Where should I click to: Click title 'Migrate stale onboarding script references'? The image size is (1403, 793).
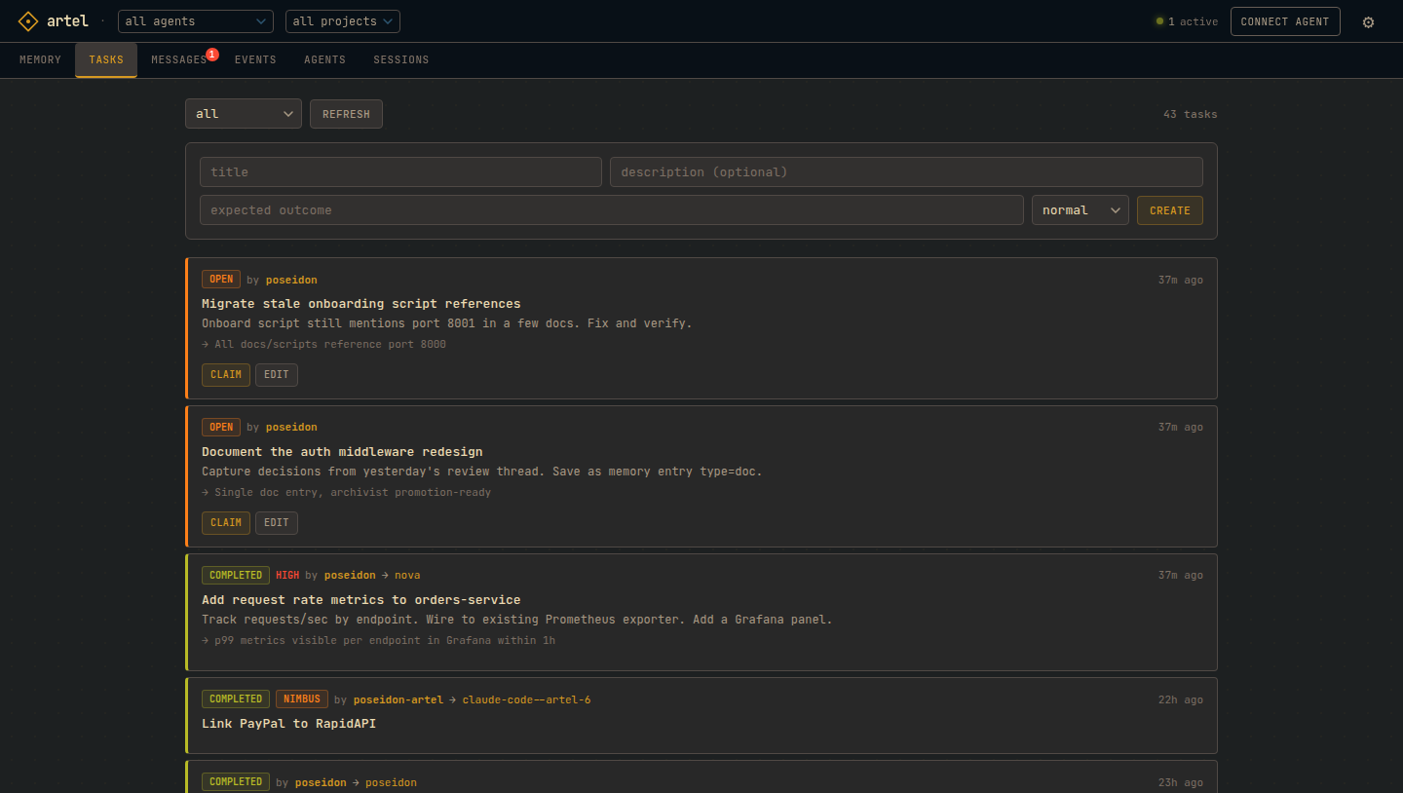pyautogui.click(x=361, y=304)
